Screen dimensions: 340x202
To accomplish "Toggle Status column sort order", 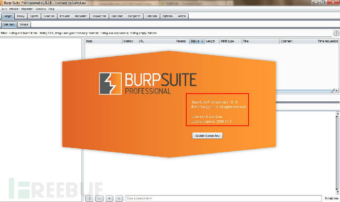I will pos(197,41).
